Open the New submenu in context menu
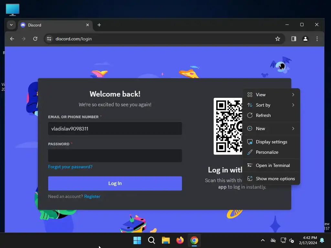 coord(271,129)
